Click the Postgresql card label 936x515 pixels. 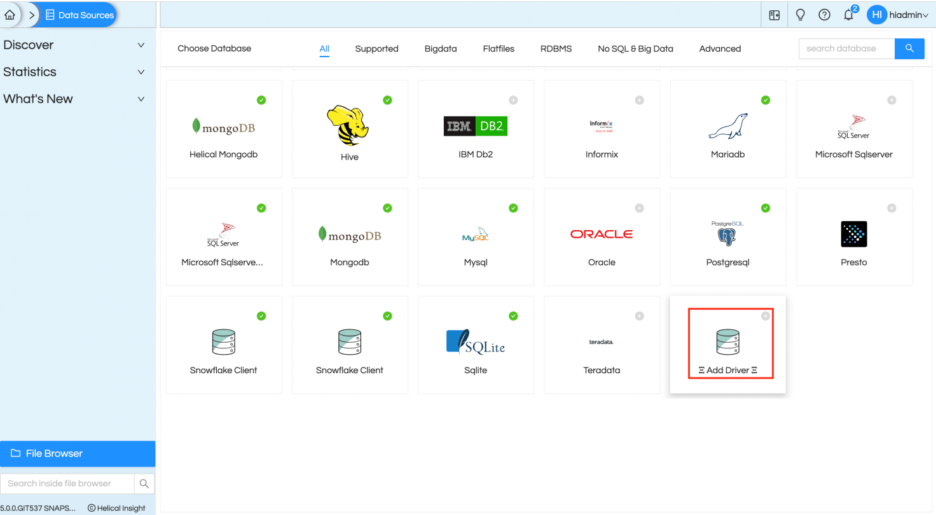point(727,262)
